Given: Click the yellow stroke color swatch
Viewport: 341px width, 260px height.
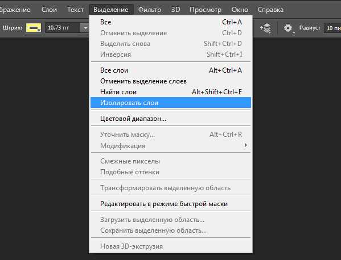Looking at the screenshot, I should [34, 28].
